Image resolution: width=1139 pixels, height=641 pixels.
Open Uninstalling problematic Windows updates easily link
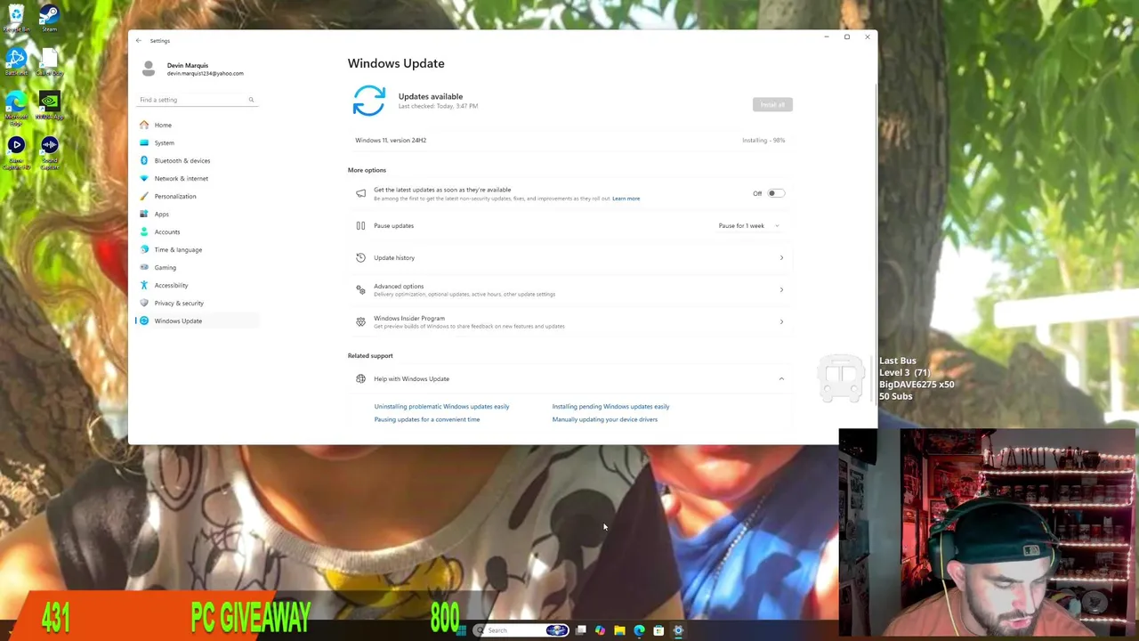(x=441, y=406)
